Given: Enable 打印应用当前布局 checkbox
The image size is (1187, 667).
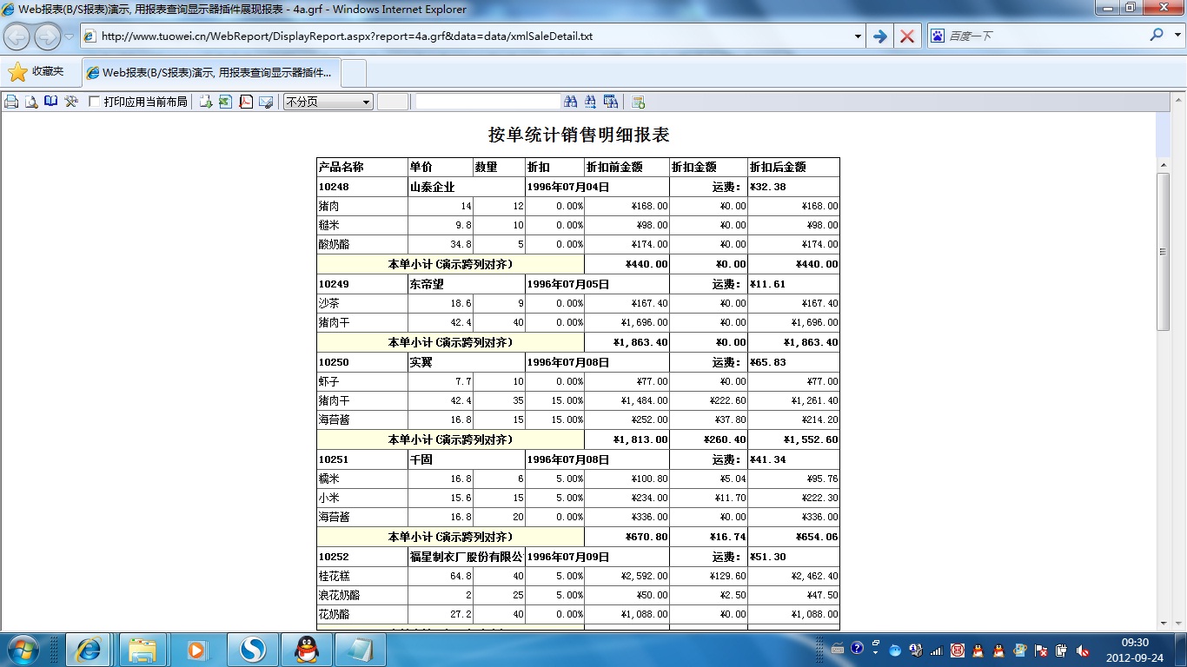Looking at the screenshot, I should pyautogui.click(x=95, y=102).
